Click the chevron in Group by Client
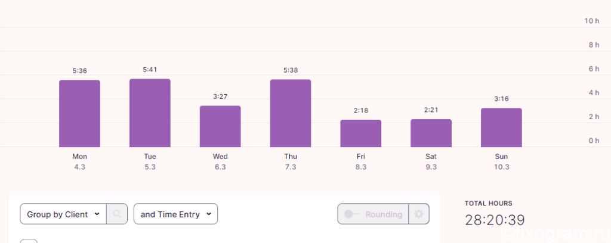The width and height of the screenshot is (611, 243). tap(97, 214)
